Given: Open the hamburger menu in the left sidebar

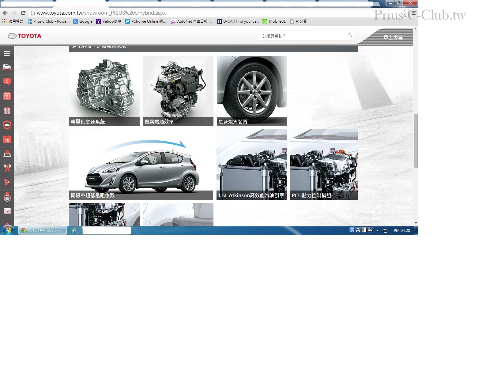Looking at the screenshot, I should pyautogui.click(x=7, y=53).
